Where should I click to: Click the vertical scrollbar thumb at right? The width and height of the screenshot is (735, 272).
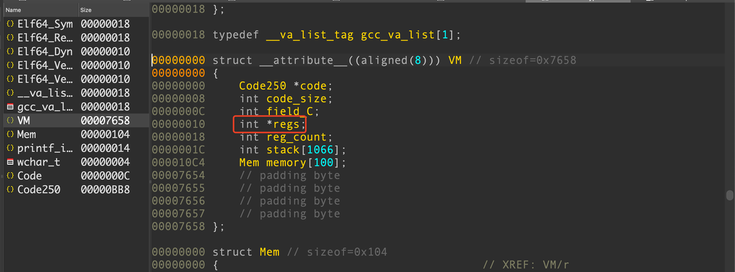click(730, 195)
